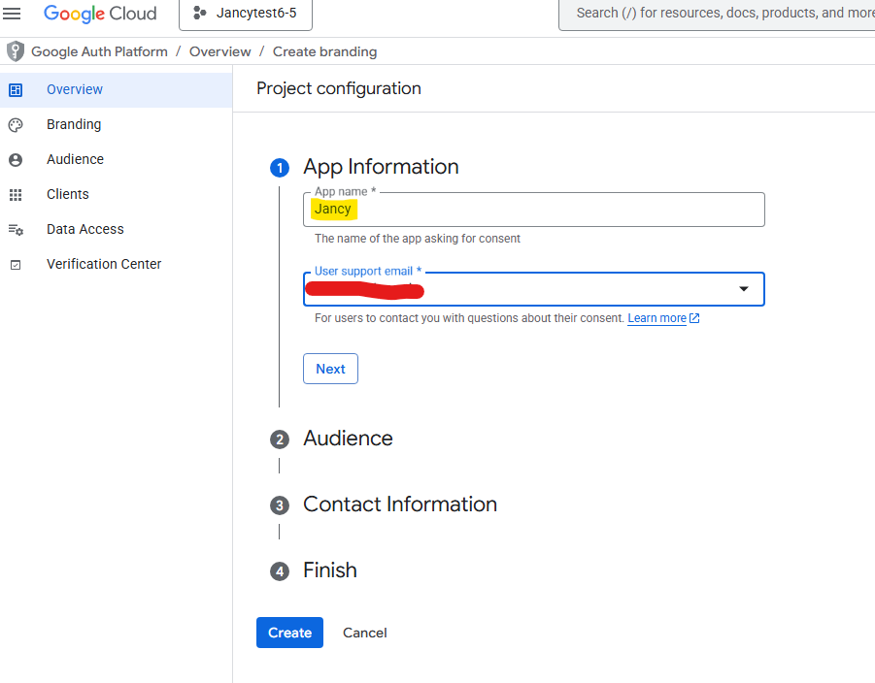Open the User support email dropdown

pyautogui.click(x=534, y=289)
